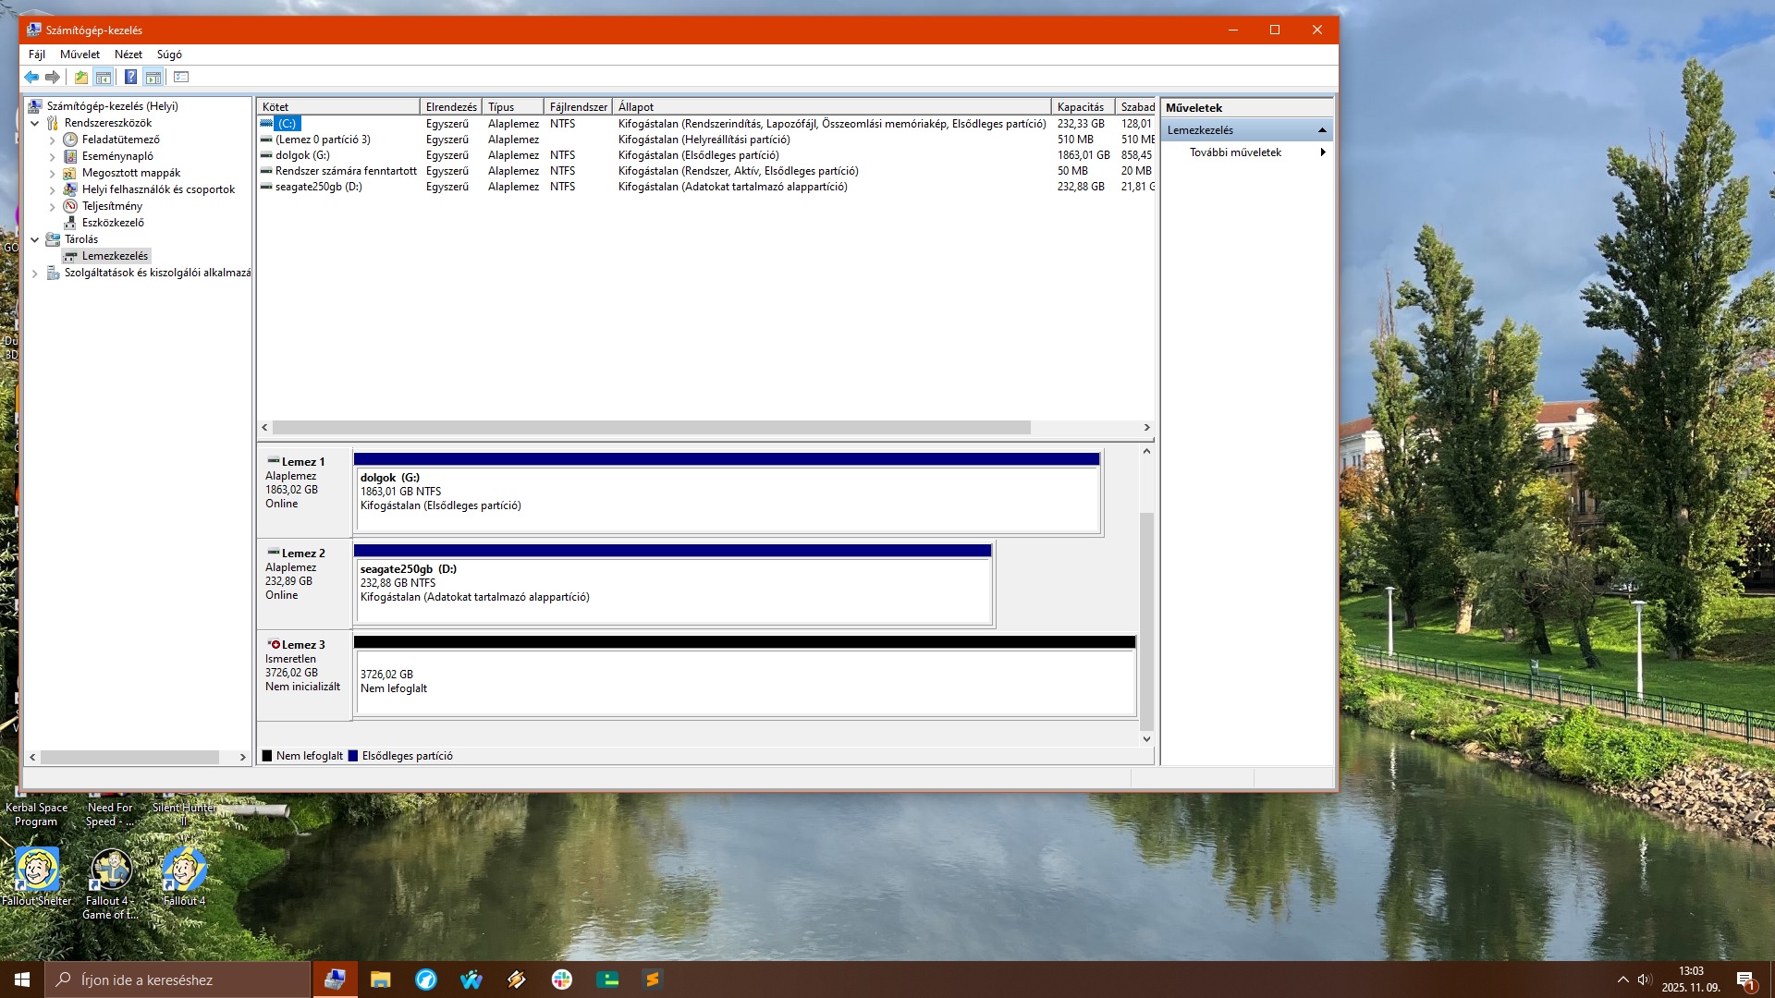Select the dolgok (G:) partition block

pos(728,499)
